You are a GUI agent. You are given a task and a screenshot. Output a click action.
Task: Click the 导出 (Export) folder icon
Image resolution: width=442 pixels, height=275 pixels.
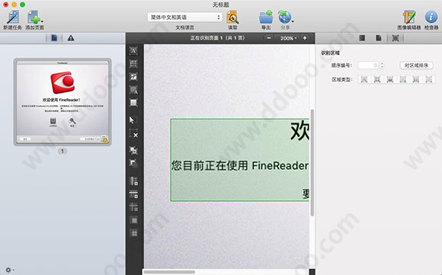pyautogui.click(x=266, y=18)
